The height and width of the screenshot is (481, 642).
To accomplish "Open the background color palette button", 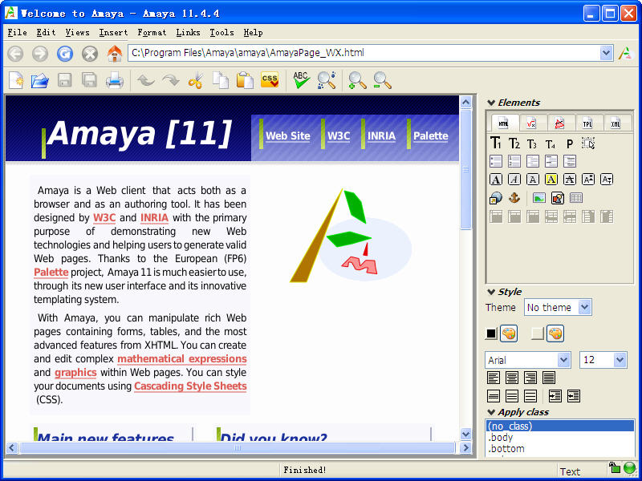I will click(x=555, y=333).
